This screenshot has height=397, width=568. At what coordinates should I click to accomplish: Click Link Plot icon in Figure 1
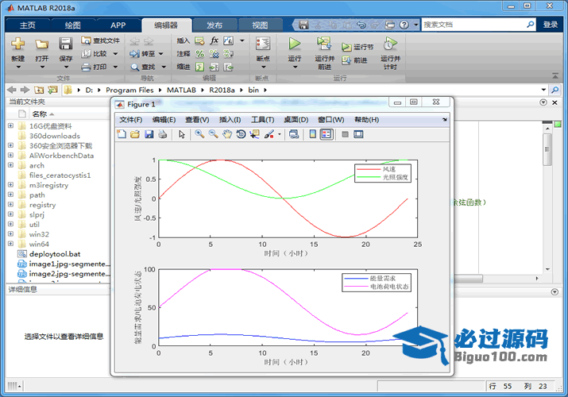[x=294, y=134]
